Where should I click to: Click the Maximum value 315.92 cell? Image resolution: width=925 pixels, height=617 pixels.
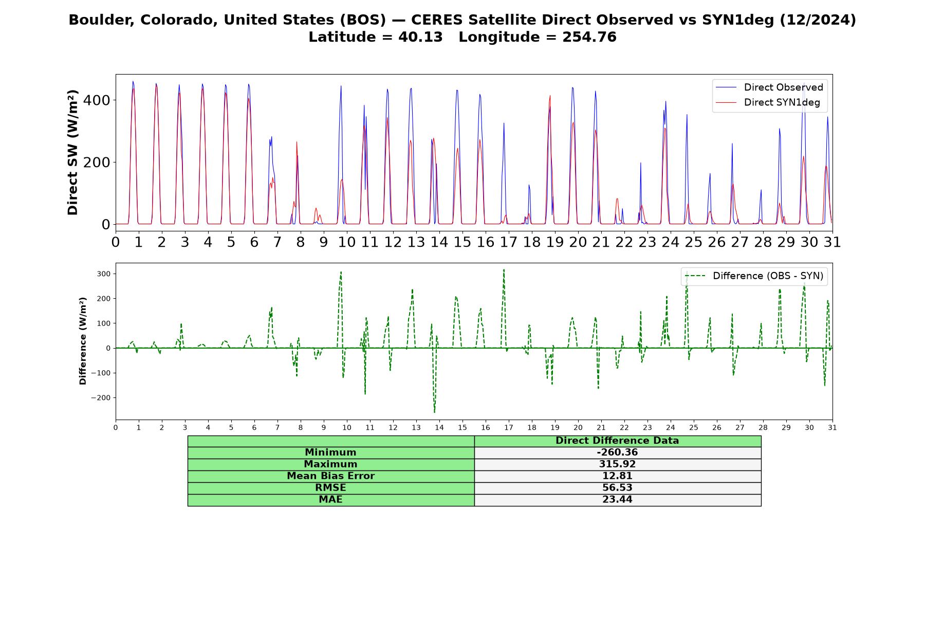pos(617,464)
